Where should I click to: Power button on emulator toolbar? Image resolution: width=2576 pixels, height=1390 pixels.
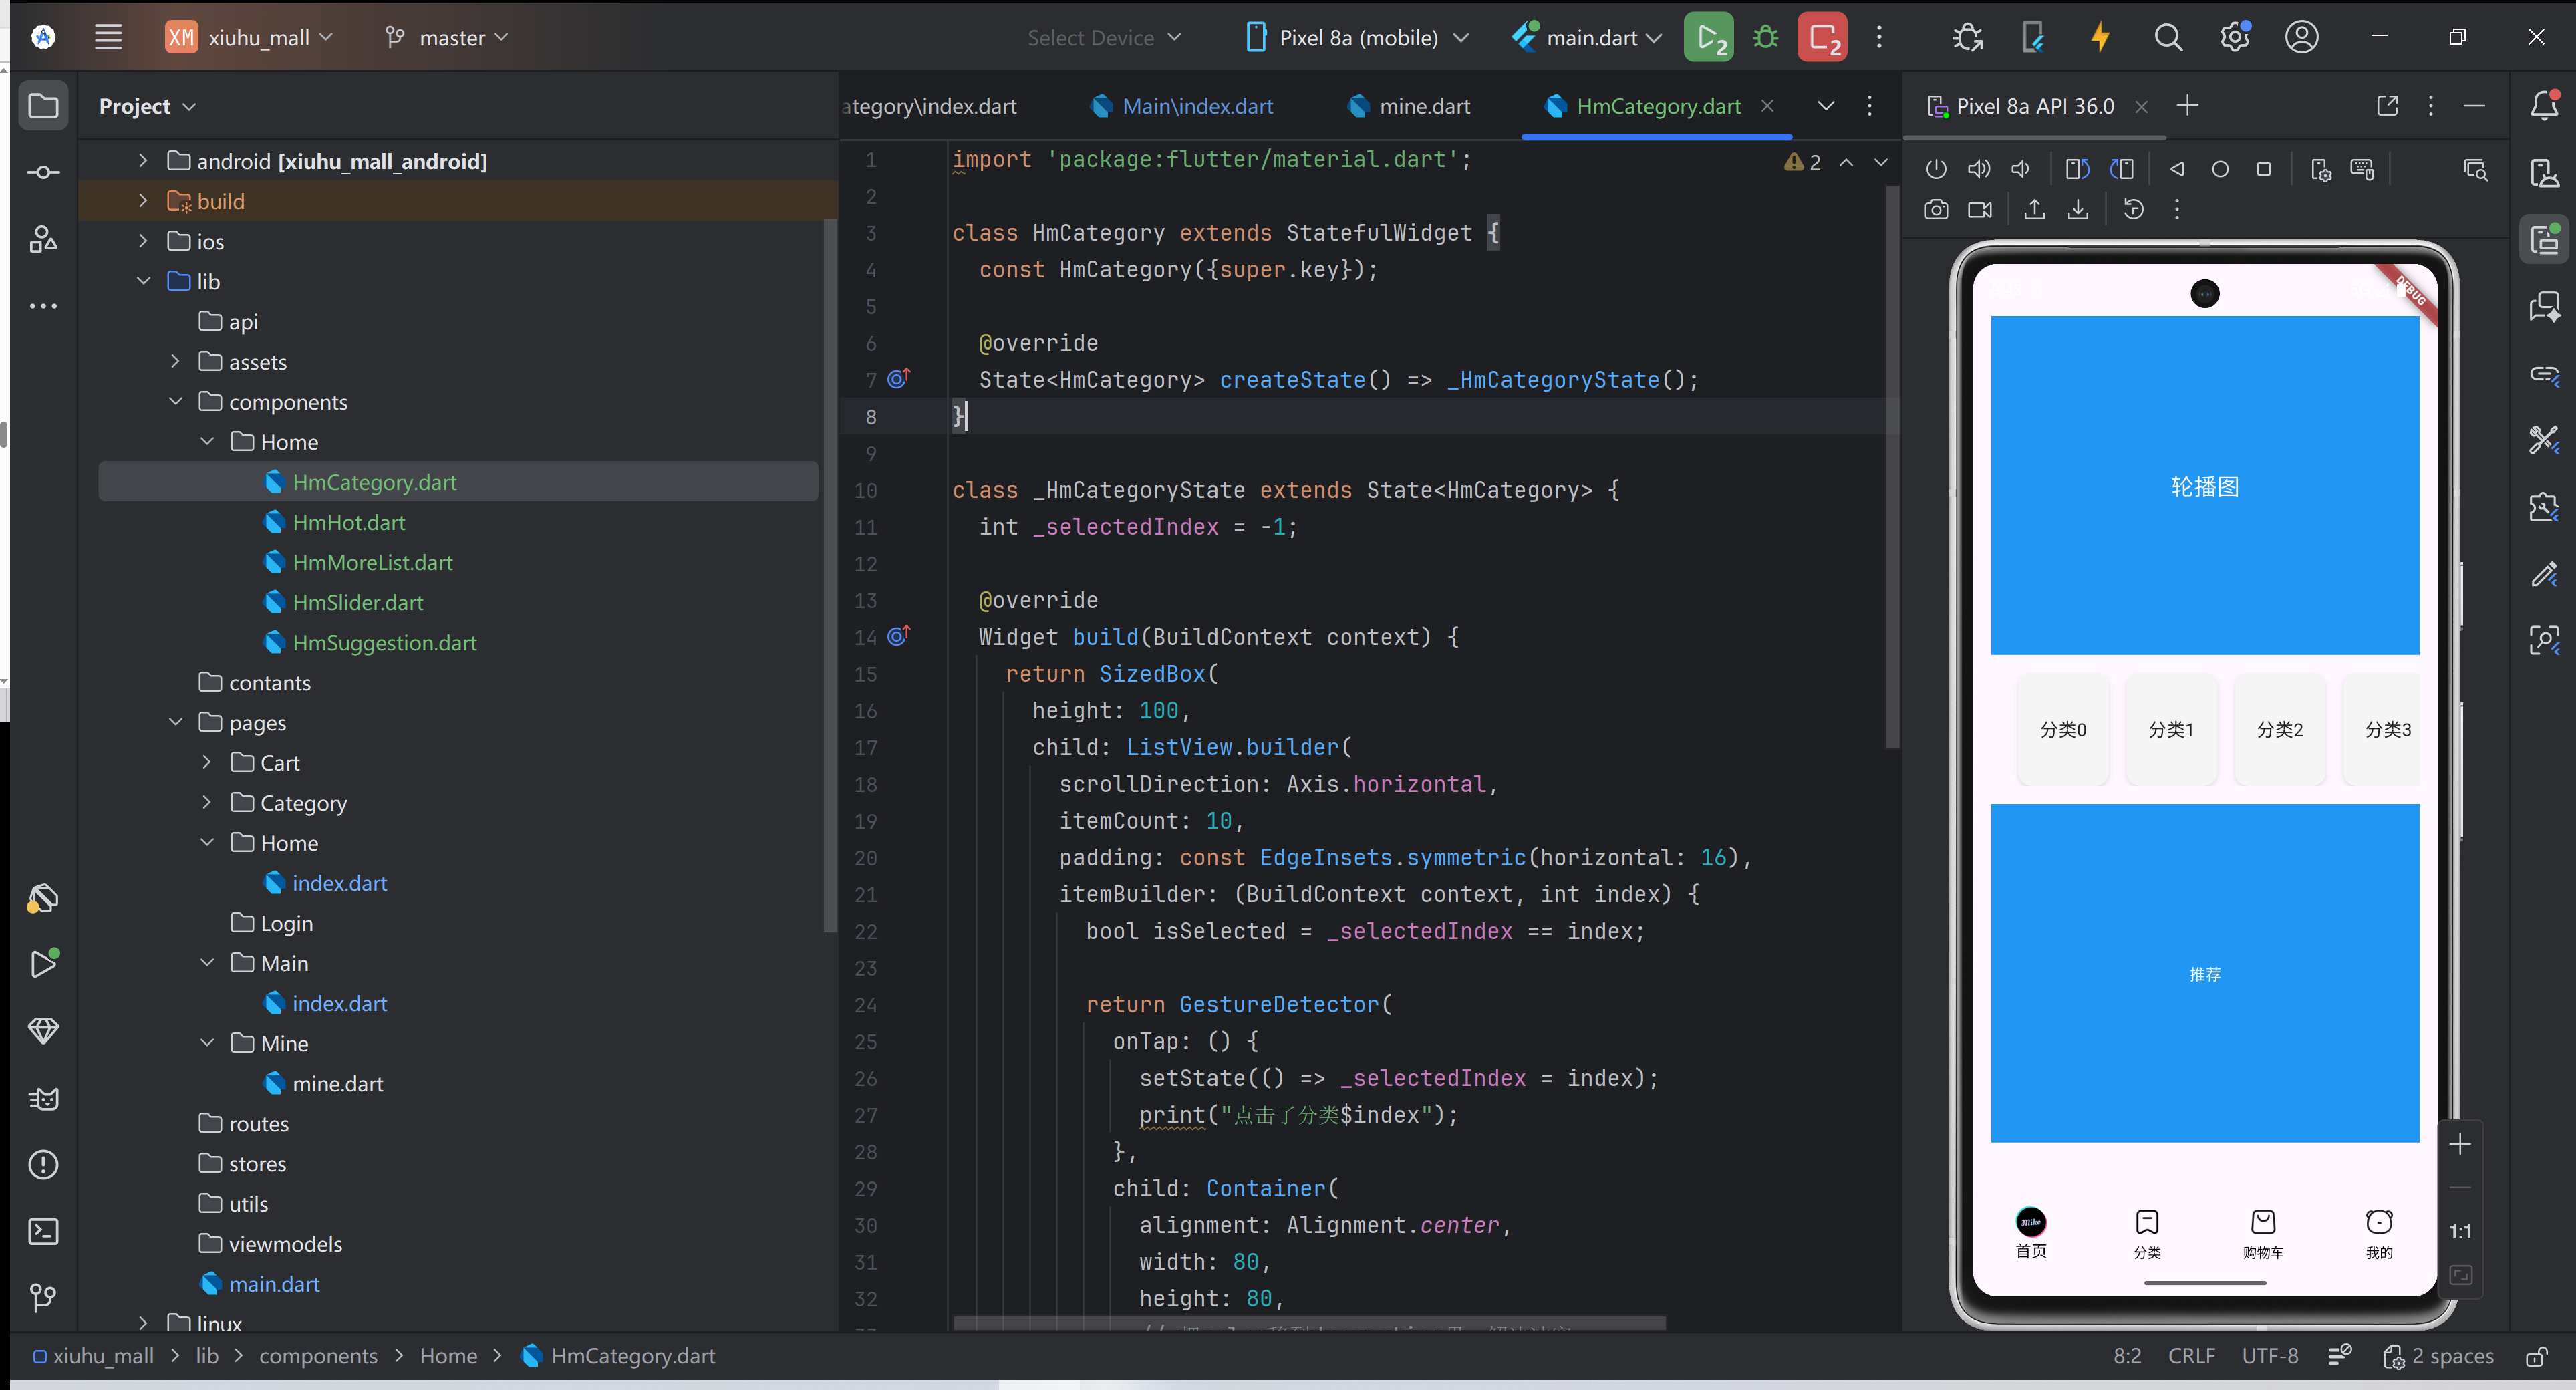click(1936, 169)
